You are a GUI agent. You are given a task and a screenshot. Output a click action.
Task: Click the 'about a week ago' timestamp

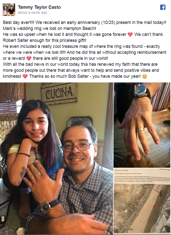tap(33, 13)
